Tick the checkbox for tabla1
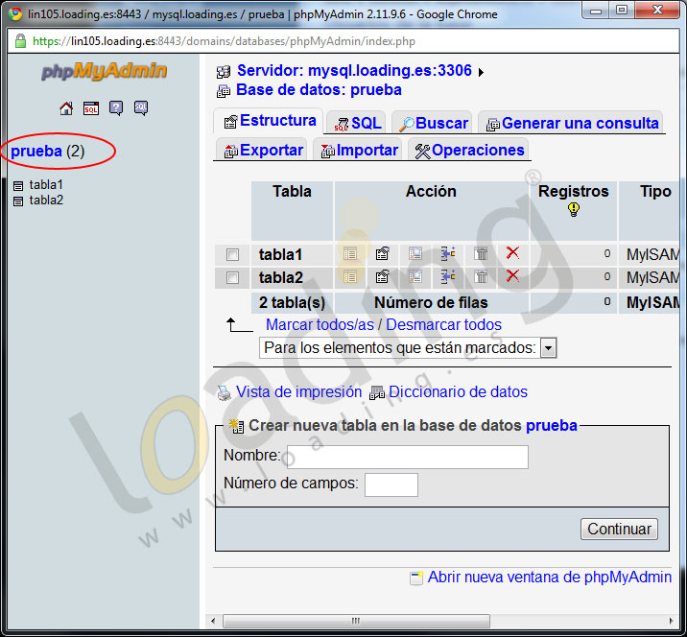Screen dimensions: 687x637 click(x=232, y=254)
